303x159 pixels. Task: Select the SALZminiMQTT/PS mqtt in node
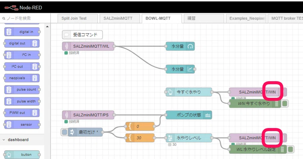coord(88,115)
